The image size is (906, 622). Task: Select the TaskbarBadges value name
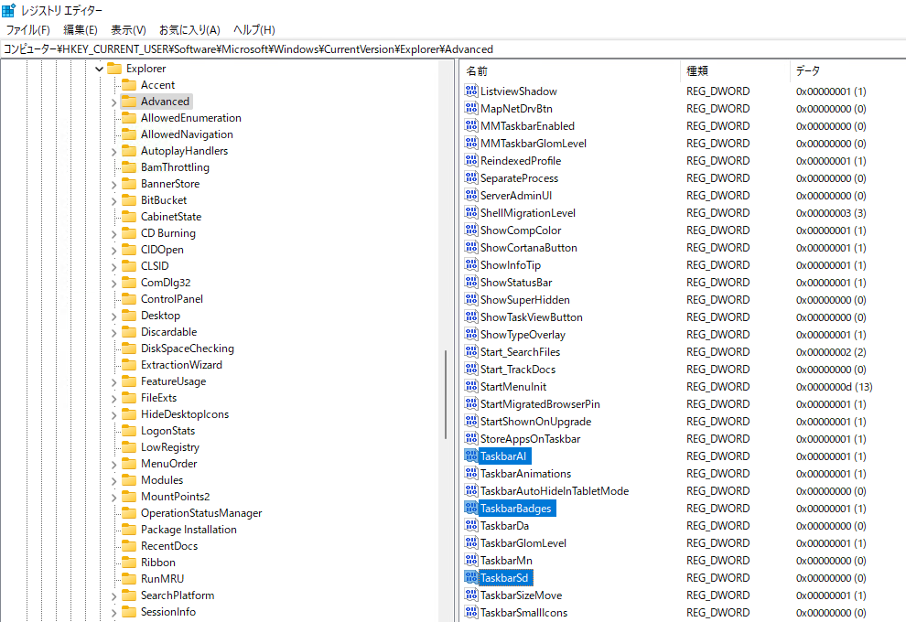tap(516, 509)
